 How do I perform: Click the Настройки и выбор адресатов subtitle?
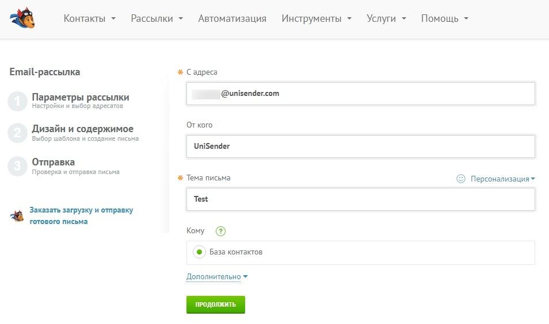[x=77, y=106]
